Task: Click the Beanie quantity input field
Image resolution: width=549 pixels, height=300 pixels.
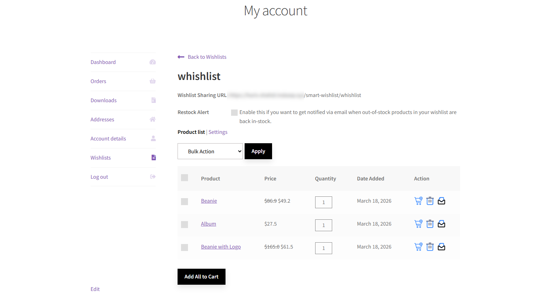Action: [x=323, y=202]
